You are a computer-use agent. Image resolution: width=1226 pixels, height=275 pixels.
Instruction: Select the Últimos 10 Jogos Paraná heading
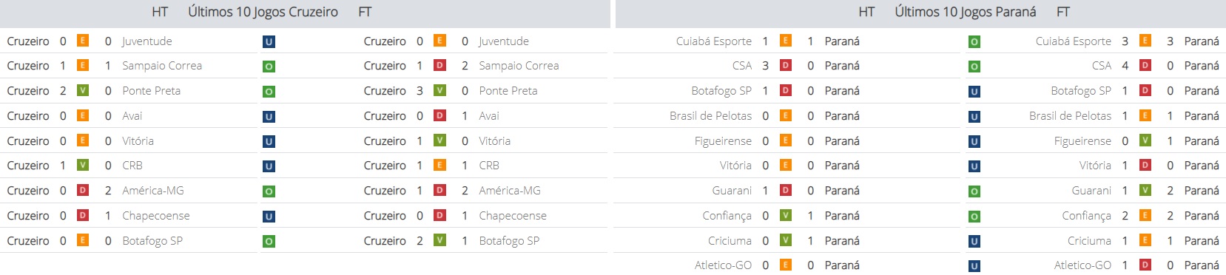[x=966, y=12]
